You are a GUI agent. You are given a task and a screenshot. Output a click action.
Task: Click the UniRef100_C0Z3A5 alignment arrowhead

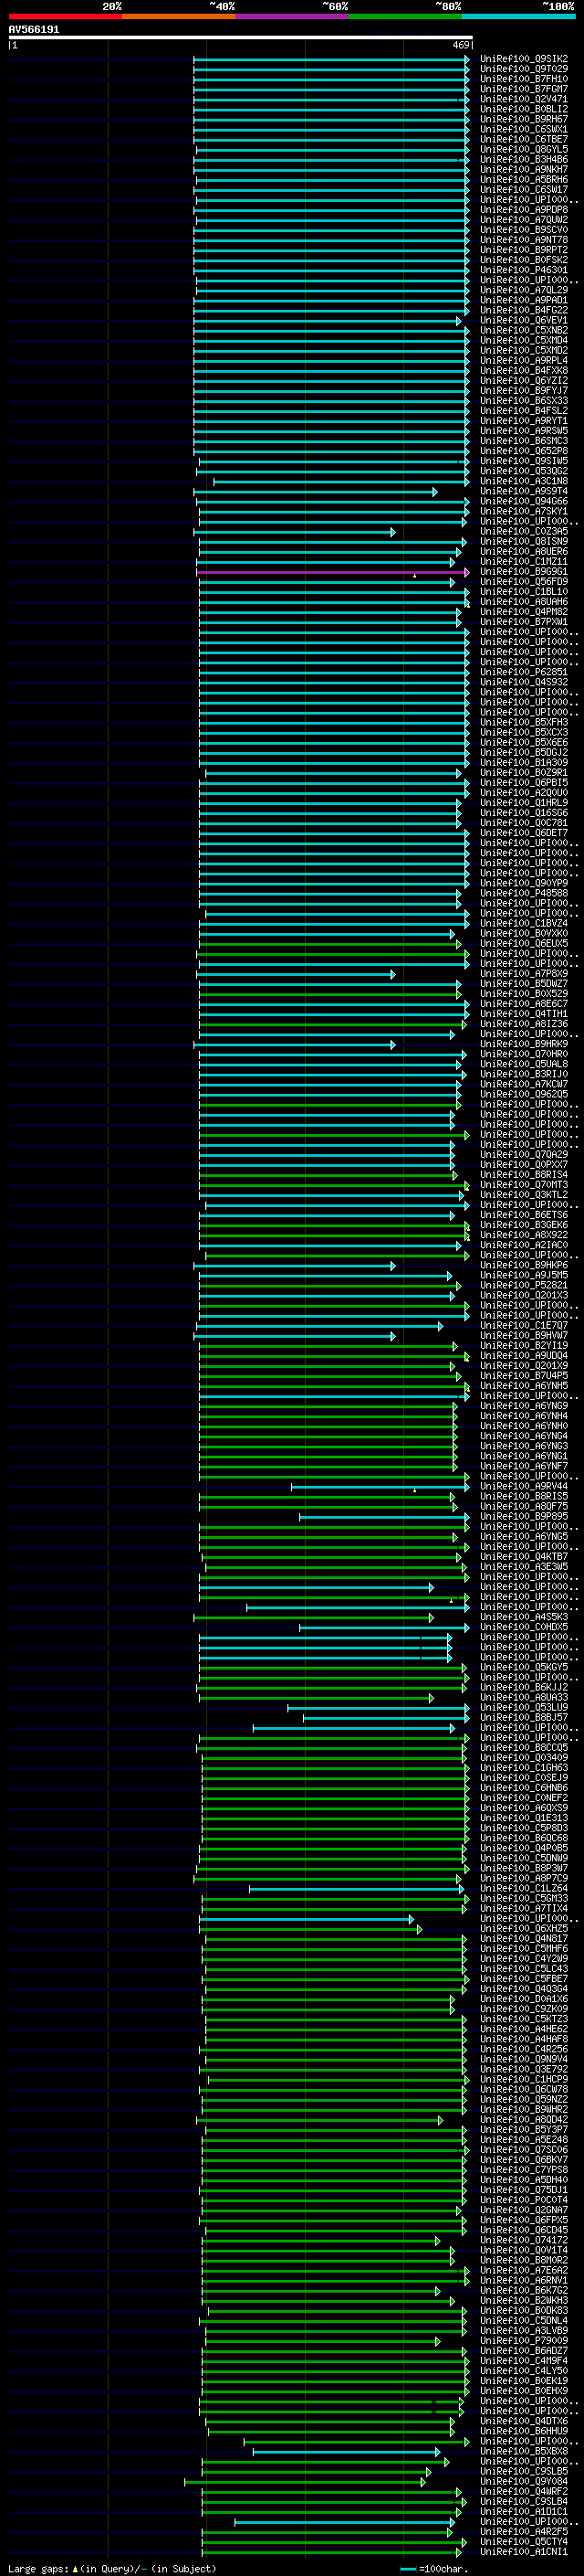(x=393, y=532)
